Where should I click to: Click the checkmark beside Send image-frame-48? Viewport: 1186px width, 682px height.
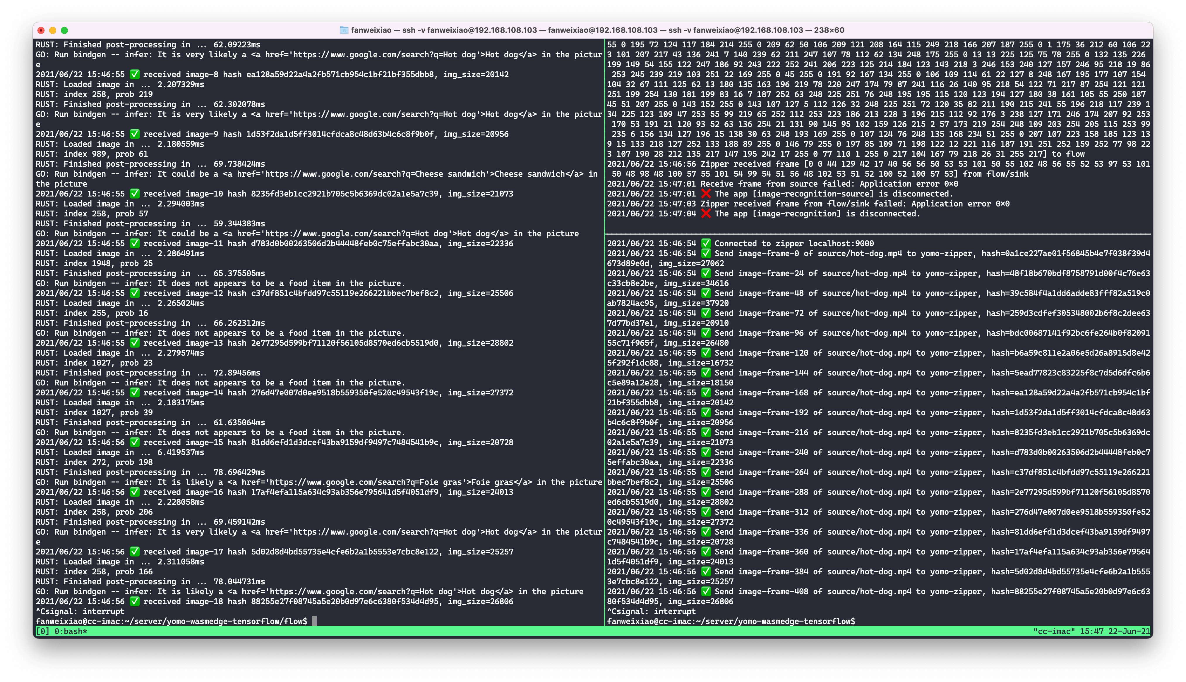706,293
